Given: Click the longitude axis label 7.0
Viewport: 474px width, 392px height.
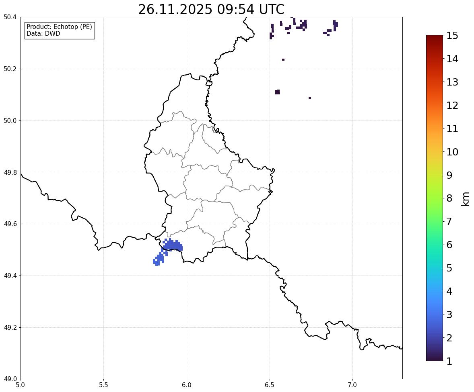Looking at the screenshot, I should point(352,385).
